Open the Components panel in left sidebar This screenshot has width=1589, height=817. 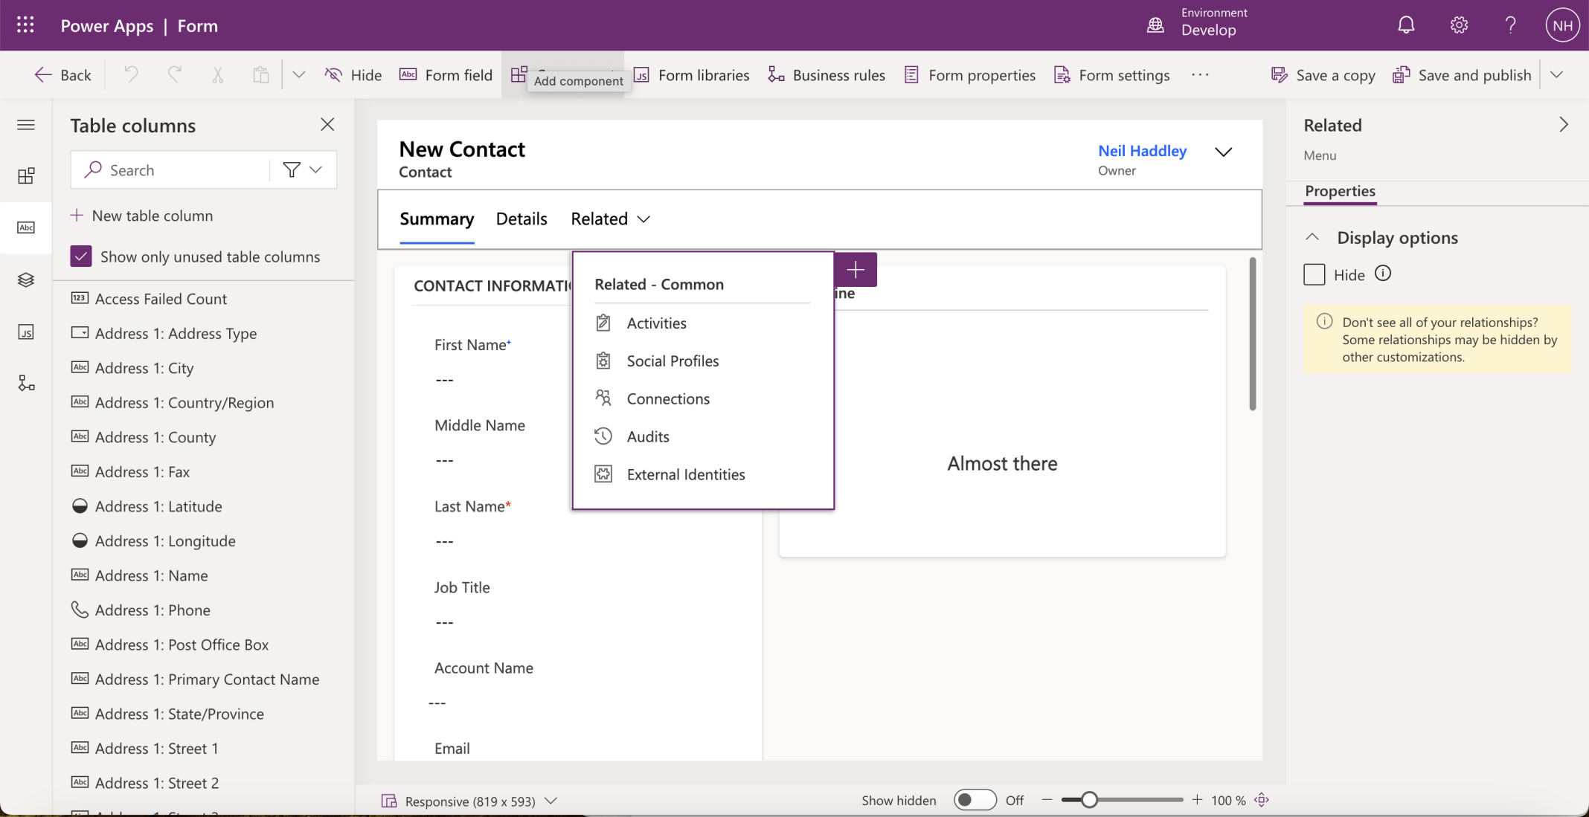(26, 176)
